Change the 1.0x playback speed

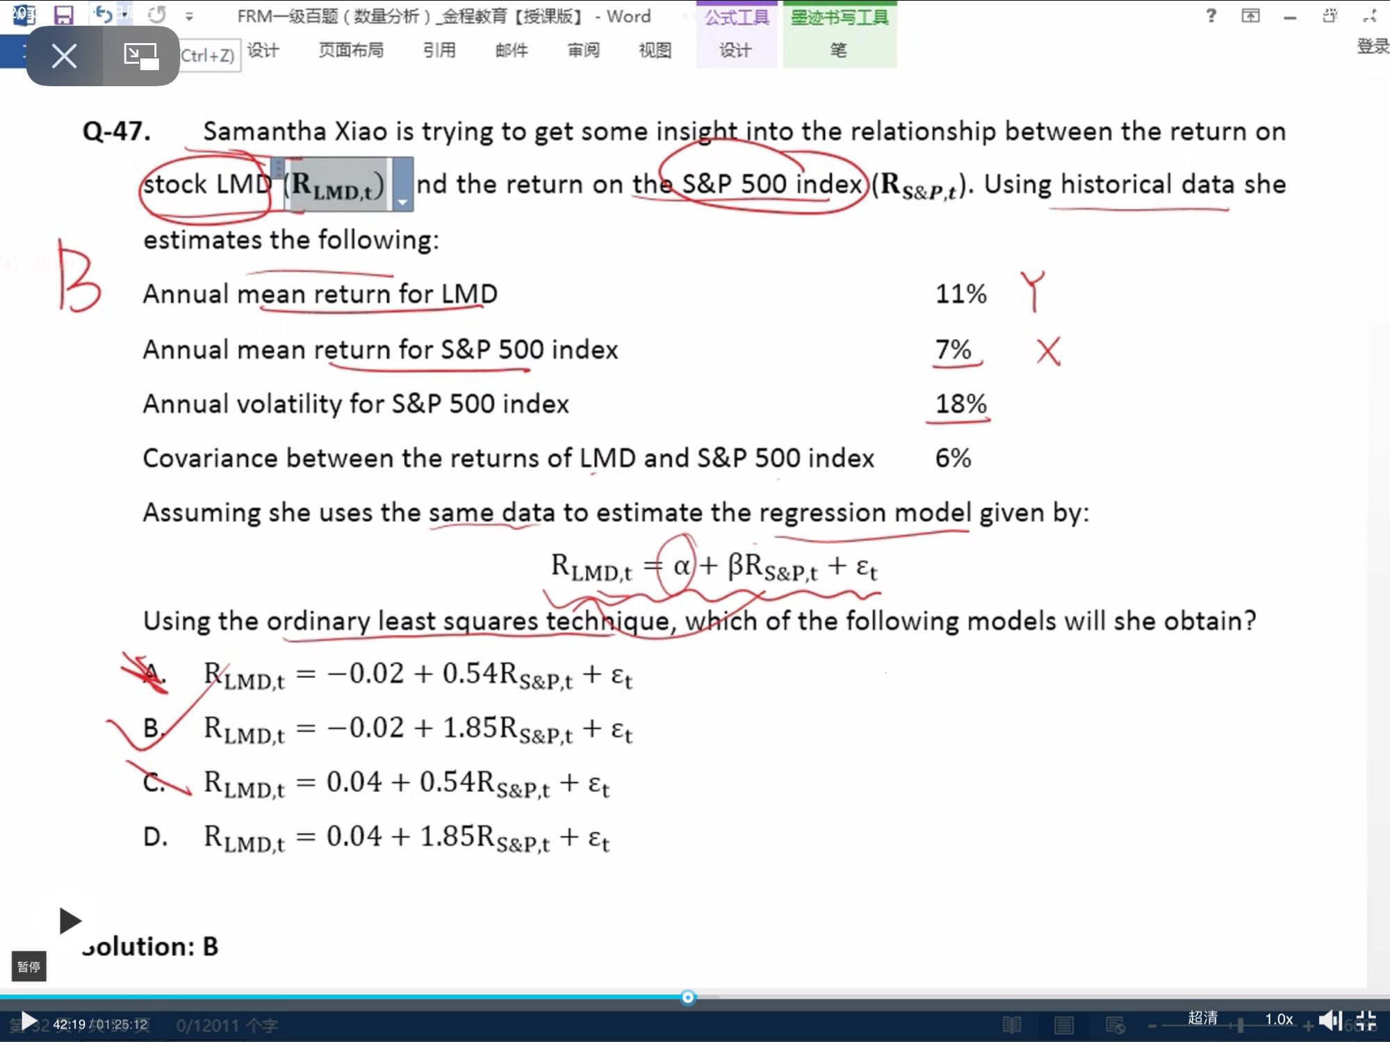[1278, 1019]
